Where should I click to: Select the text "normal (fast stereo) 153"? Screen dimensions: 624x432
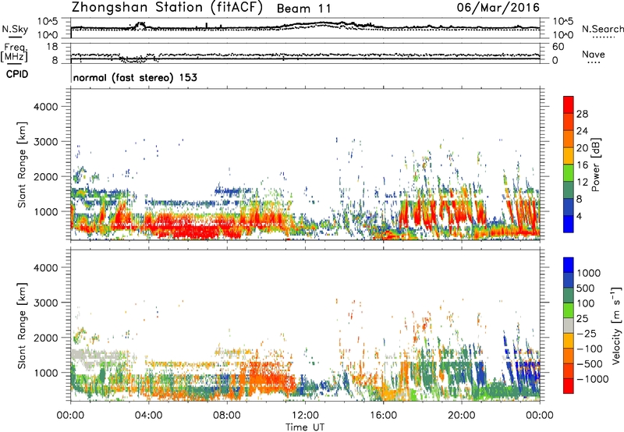[x=135, y=78]
